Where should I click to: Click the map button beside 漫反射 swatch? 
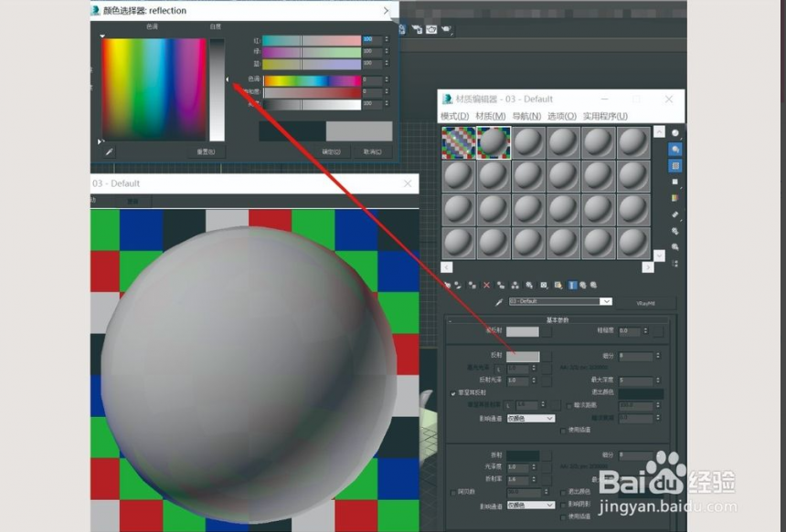[547, 331]
